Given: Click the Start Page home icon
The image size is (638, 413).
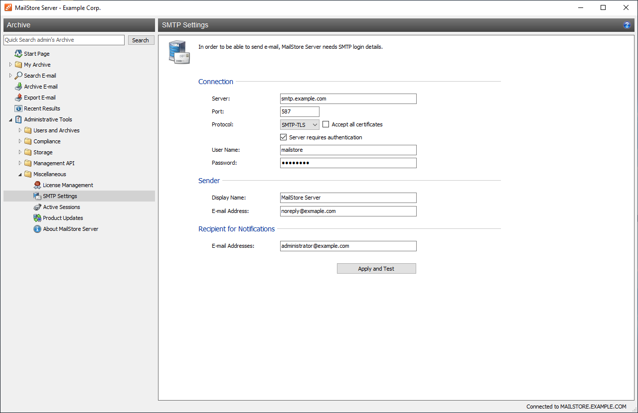Looking at the screenshot, I should click(18, 54).
